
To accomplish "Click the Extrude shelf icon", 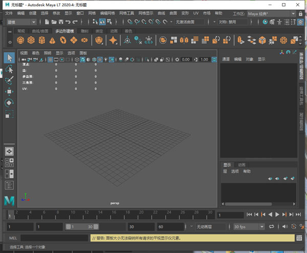I will tap(240, 40).
